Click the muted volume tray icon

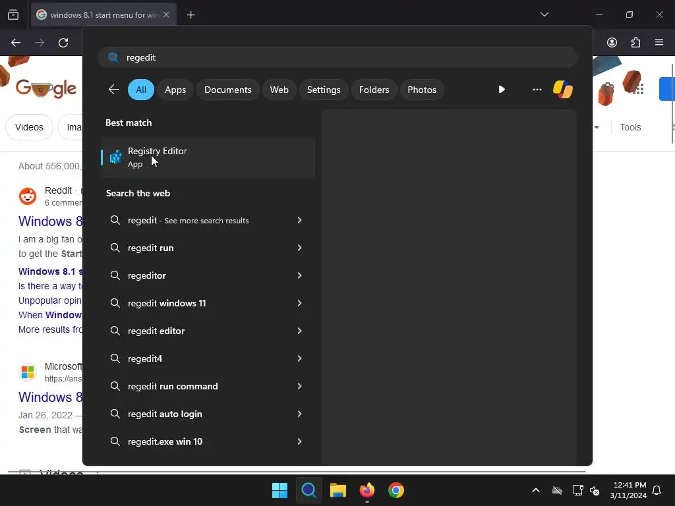[x=595, y=490]
